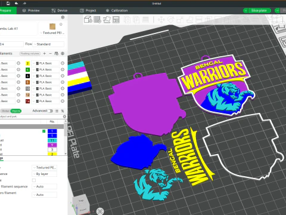Toggle the Advanced settings switch
The image size is (286, 215).
(50, 111)
